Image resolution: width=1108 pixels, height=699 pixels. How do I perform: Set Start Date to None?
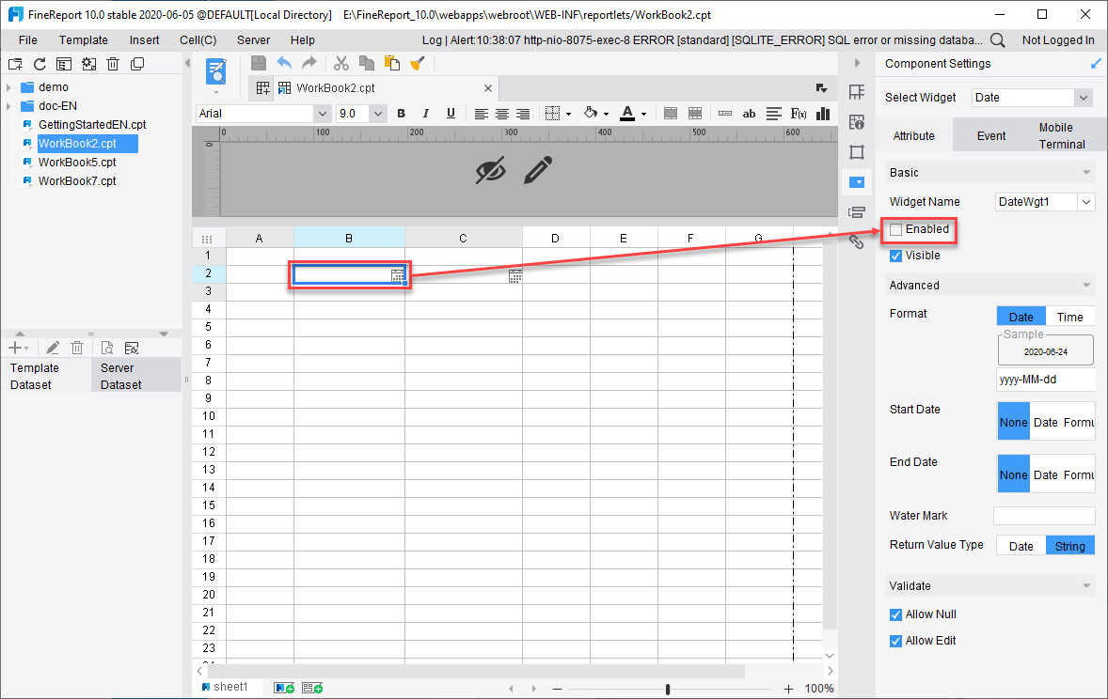(x=1013, y=422)
